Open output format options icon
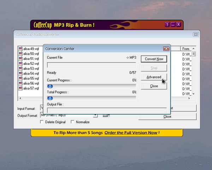 pos(106,115)
